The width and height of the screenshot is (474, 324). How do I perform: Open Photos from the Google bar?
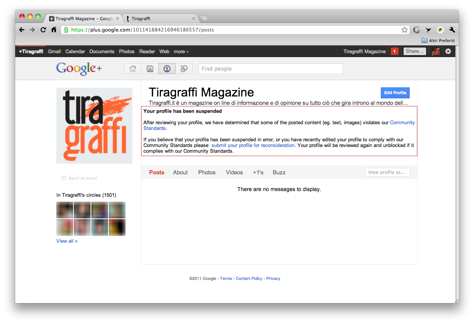127,51
